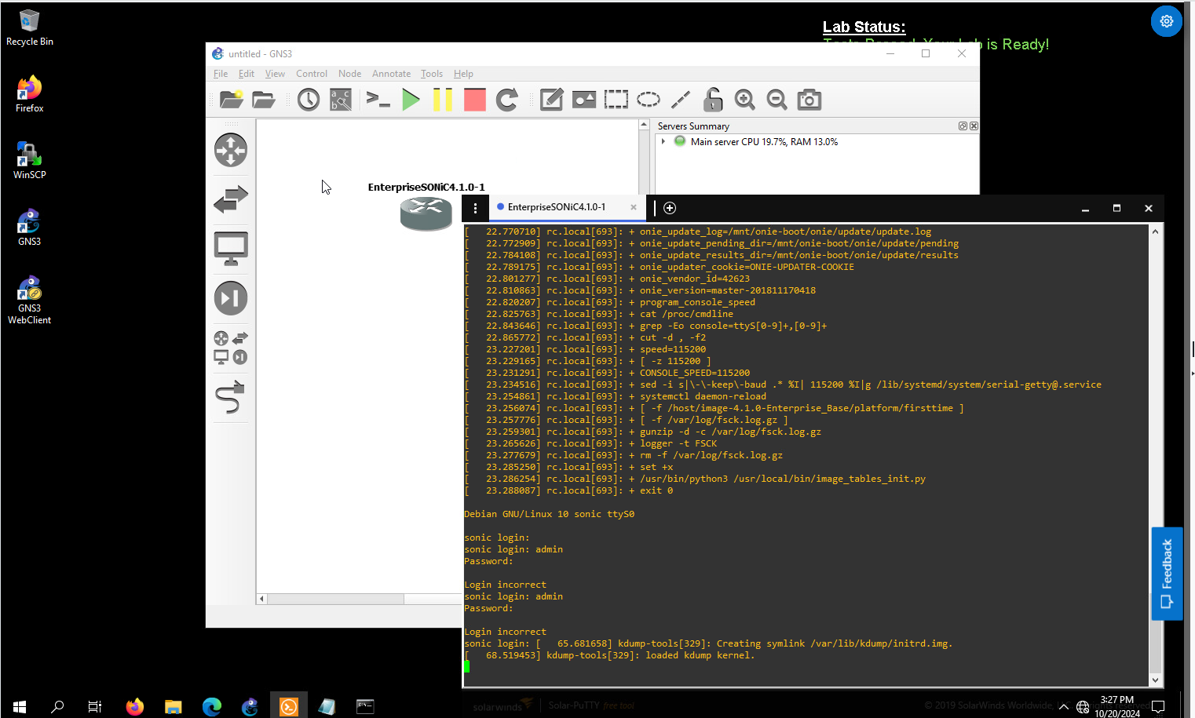Click the GNS3 canvas left scroll arrow

[261, 599]
